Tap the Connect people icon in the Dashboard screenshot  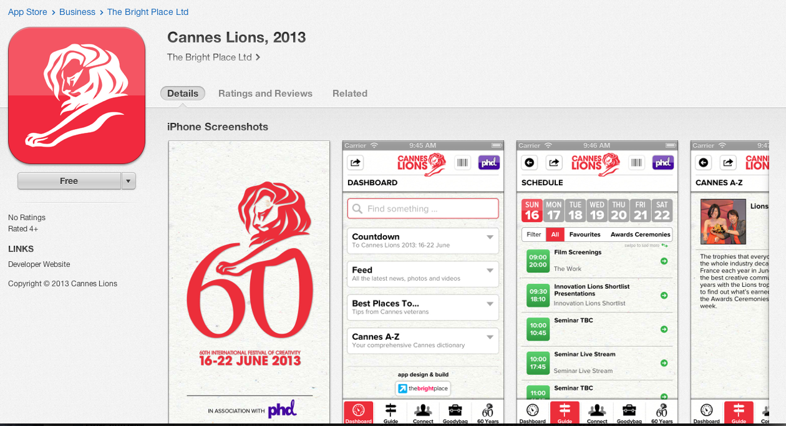click(x=423, y=412)
